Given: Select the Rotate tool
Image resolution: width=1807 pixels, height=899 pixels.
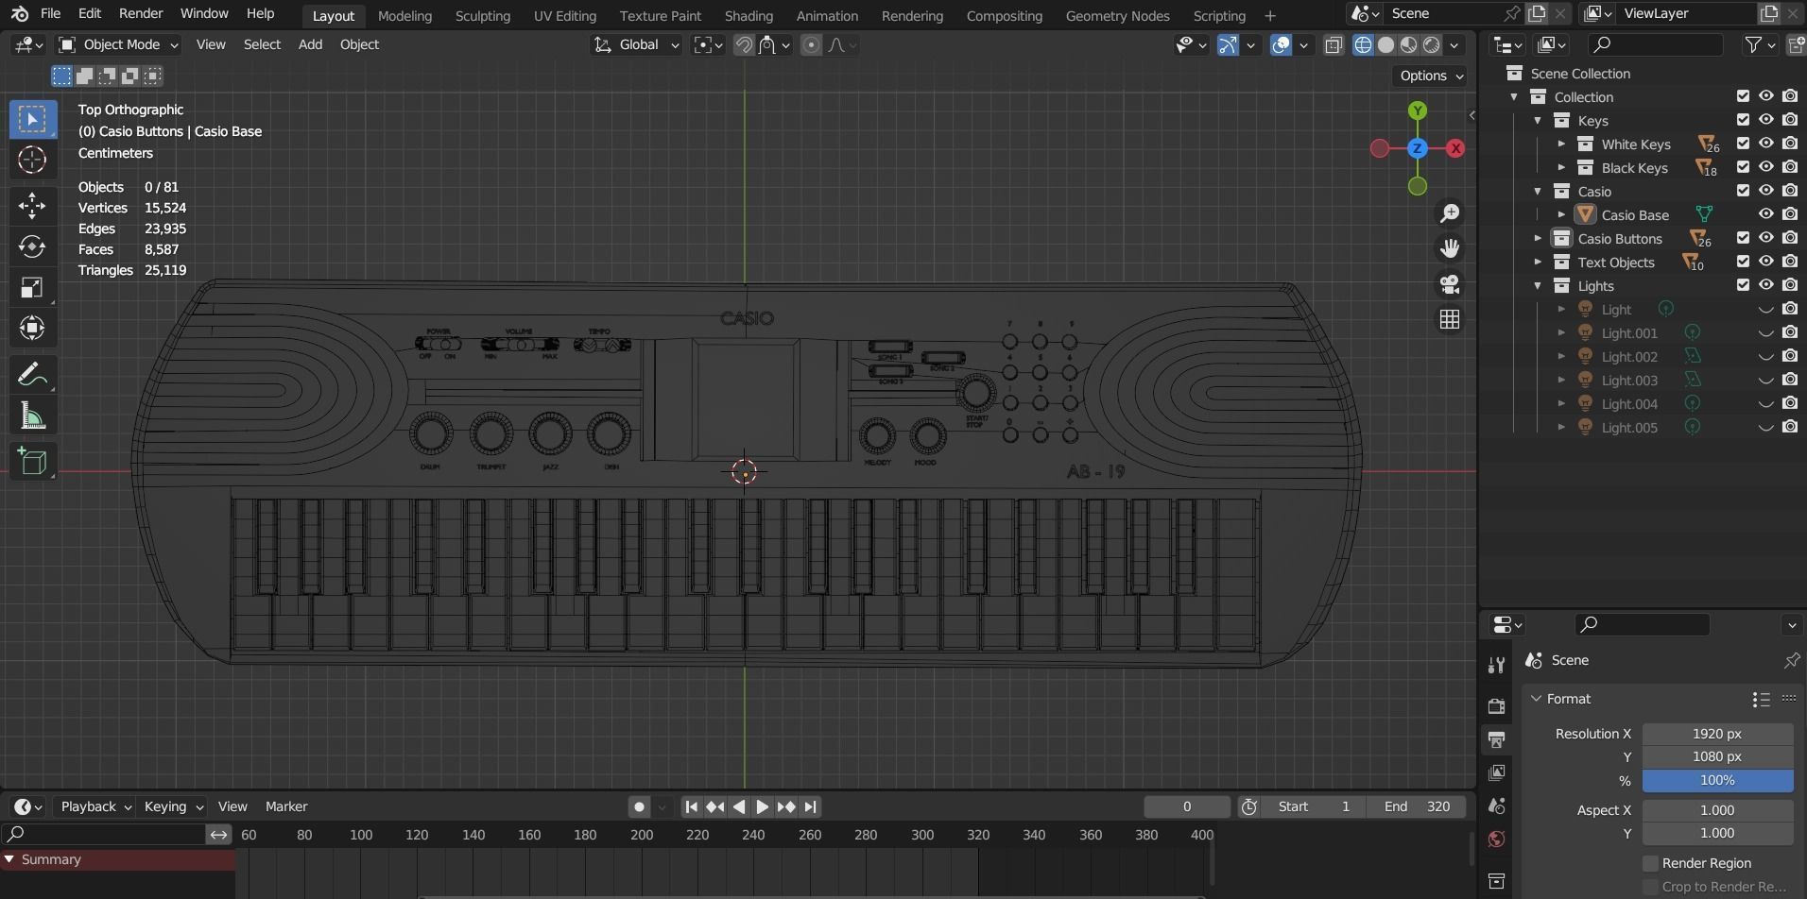Looking at the screenshot, I should coord(32,247).
